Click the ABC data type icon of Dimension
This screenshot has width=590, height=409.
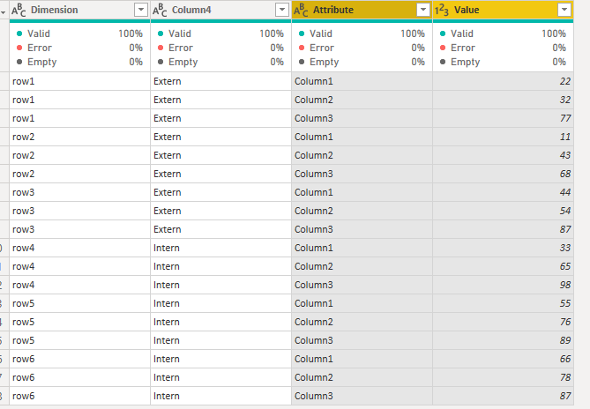tap(19, 11)
